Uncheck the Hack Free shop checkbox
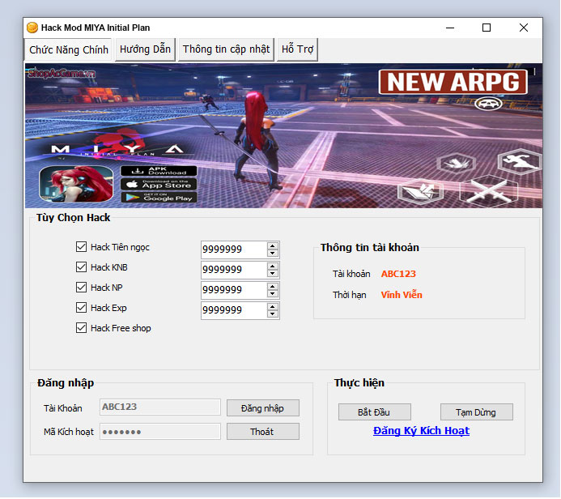 pyautogui.click(x=81, y=327)
